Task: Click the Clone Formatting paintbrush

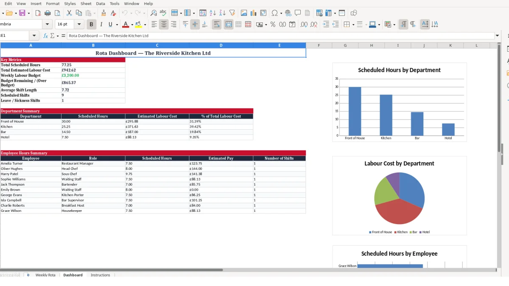Action: point(103,13)
